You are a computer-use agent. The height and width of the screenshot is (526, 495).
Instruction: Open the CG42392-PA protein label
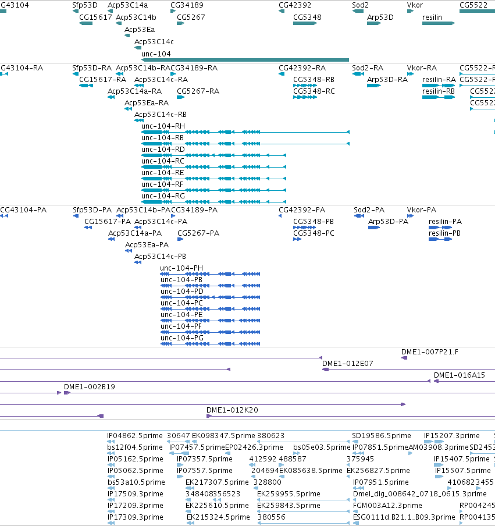pos(302,210)
